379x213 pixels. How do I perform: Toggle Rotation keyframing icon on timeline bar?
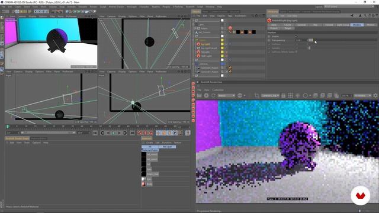(x=169, y=133)
